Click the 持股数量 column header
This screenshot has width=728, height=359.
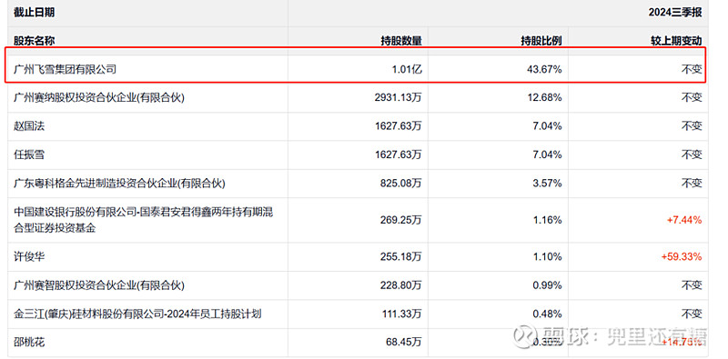[x=401, y=41]
